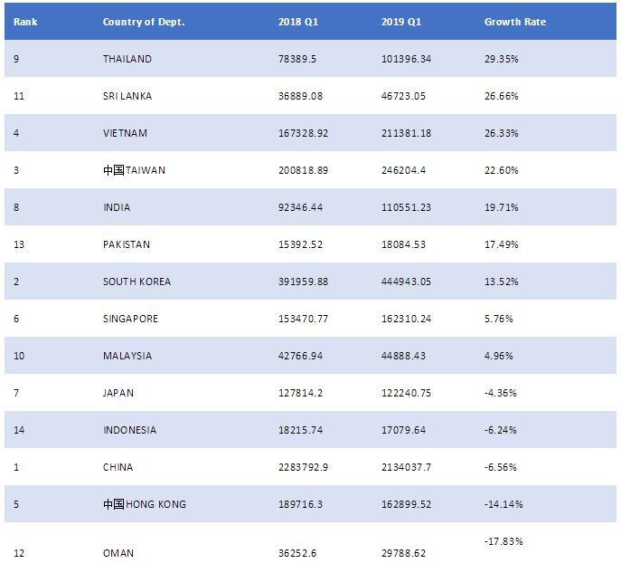Click Thailand's growth rate 29.35%

502,59
